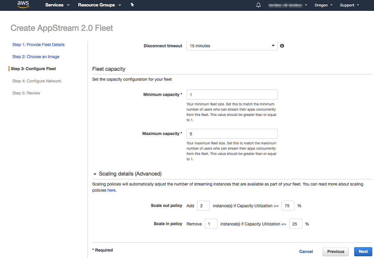Click the Cancel link
The image size is (374, 258).
pos(306,252)
